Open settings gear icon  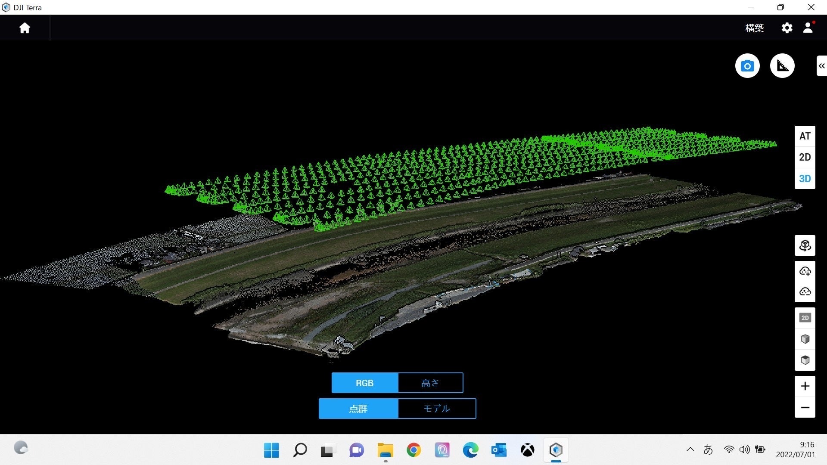point(787,28)
